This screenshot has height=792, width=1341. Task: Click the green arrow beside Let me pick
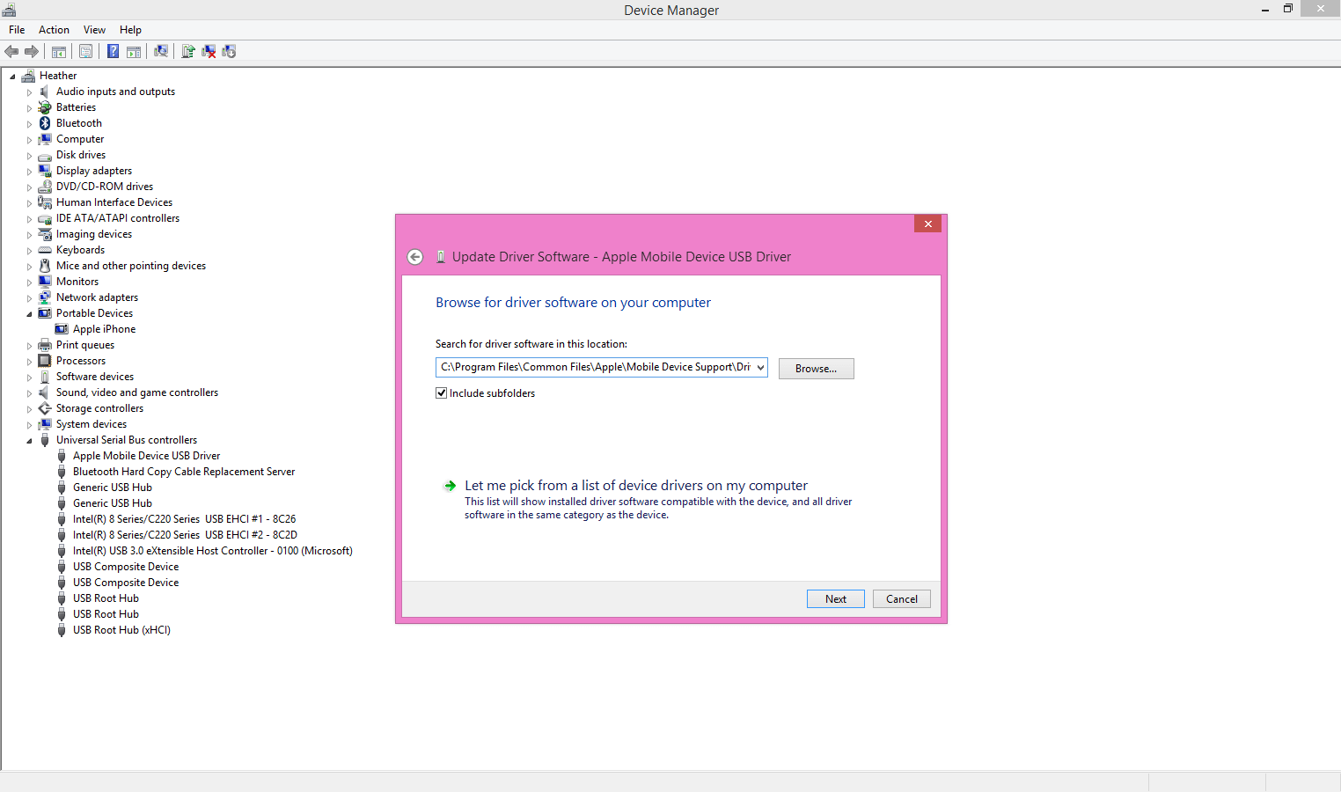point(450,486)
